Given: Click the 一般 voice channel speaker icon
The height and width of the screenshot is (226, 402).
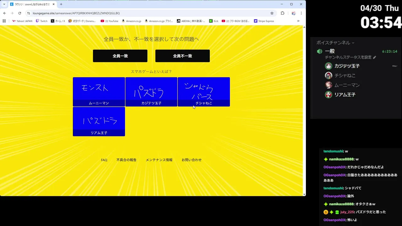Looking at the screenshot, I should [319, 51].
